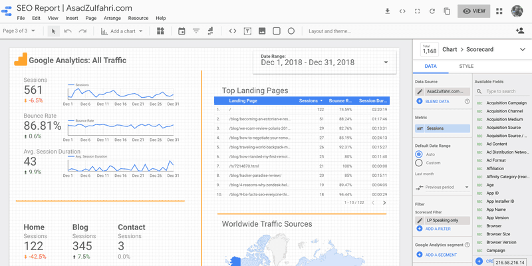
Task: Switch to the STYLE tab
Action: tap(466, 66)
